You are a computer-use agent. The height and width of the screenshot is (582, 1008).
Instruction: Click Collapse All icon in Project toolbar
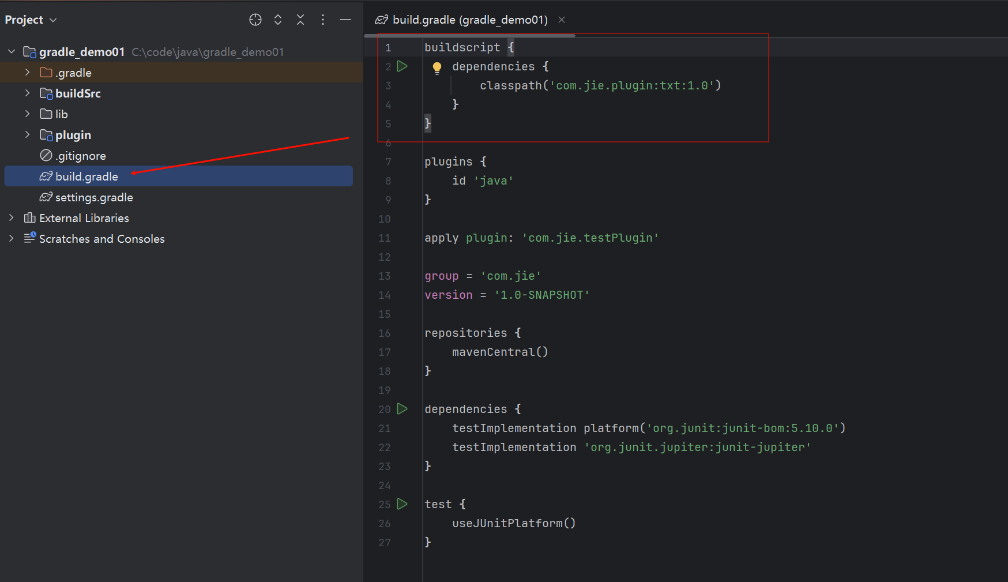coord(300,20)
